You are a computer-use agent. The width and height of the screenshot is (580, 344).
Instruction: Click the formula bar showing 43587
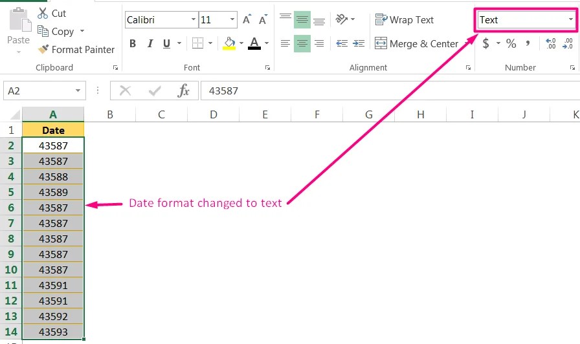pos(390,91)
